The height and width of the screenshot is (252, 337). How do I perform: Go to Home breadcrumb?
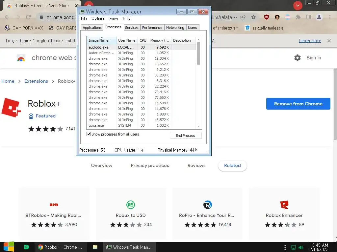pyautogui.click(x=8, y=81)
